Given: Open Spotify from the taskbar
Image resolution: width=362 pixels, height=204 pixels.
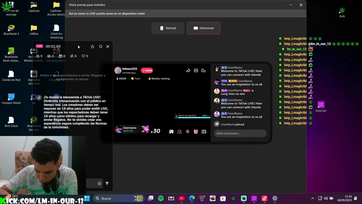Looking at the screenshot, I should (161, 198).
